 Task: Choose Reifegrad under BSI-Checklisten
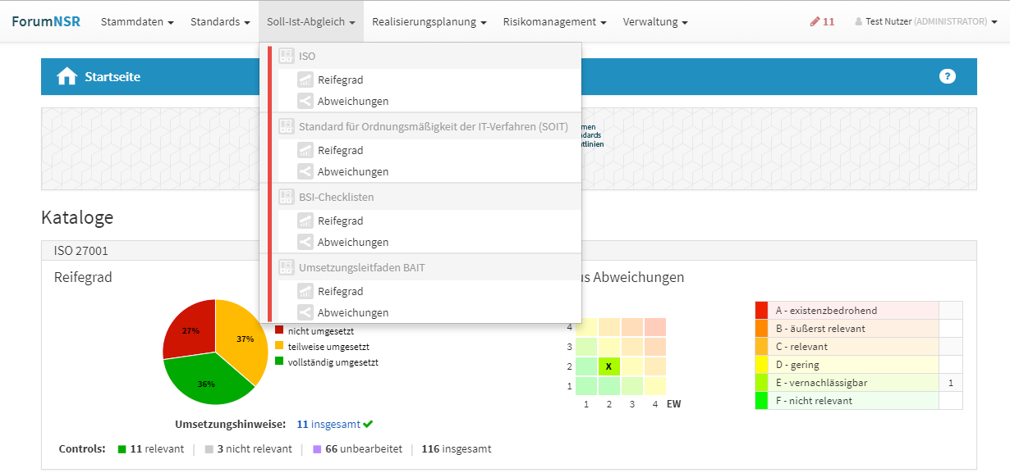pyautogui.click(x=340, y=221)
